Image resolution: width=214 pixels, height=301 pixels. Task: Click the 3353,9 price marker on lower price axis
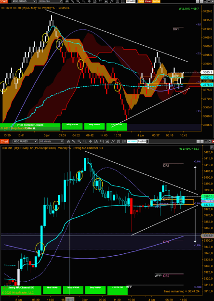pos(207,236)
